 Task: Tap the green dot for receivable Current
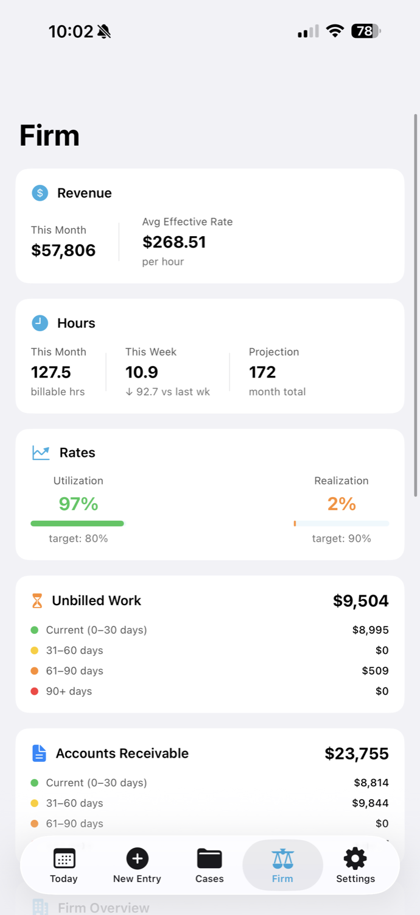[x=34, y=783]
